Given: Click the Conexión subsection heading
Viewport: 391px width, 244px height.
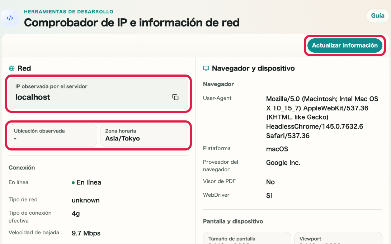Looking at the screenshot, I should point(22,168).
